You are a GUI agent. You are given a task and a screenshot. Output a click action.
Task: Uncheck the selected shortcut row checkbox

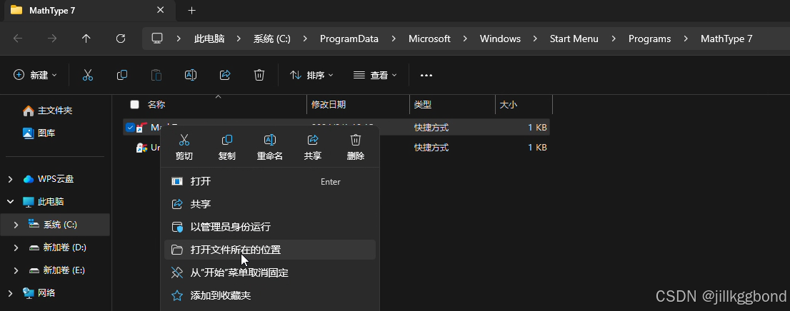tap(129, 128)
